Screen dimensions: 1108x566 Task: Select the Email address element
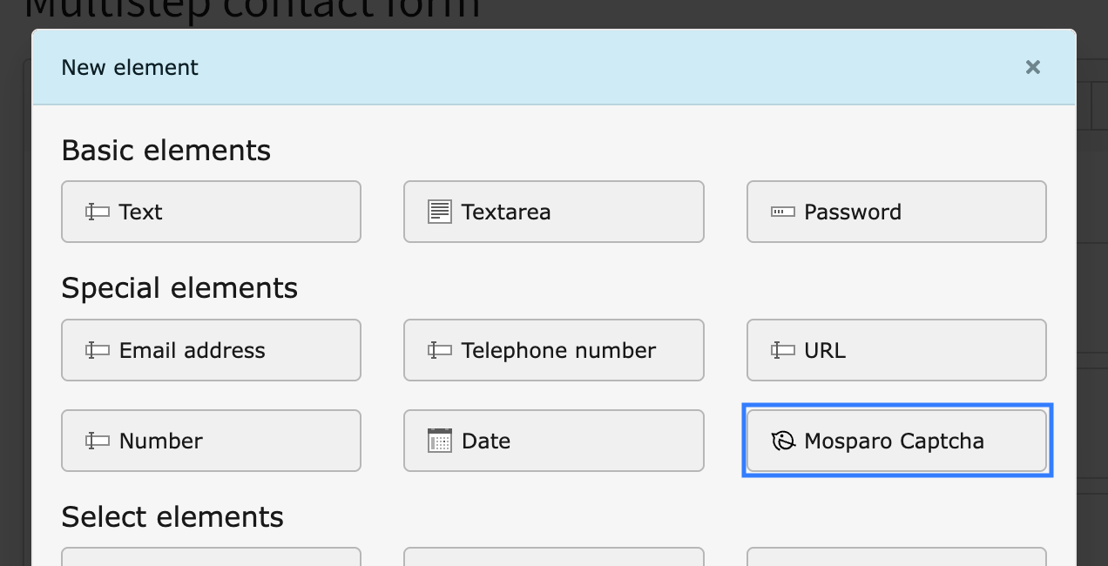point(211,350)
